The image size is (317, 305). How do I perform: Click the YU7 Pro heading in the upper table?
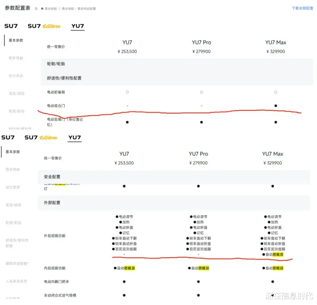click(x=202, y=43)
